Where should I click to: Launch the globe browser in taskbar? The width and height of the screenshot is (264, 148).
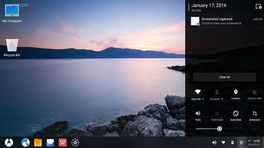pyautogui.click(x=26, y=142)
